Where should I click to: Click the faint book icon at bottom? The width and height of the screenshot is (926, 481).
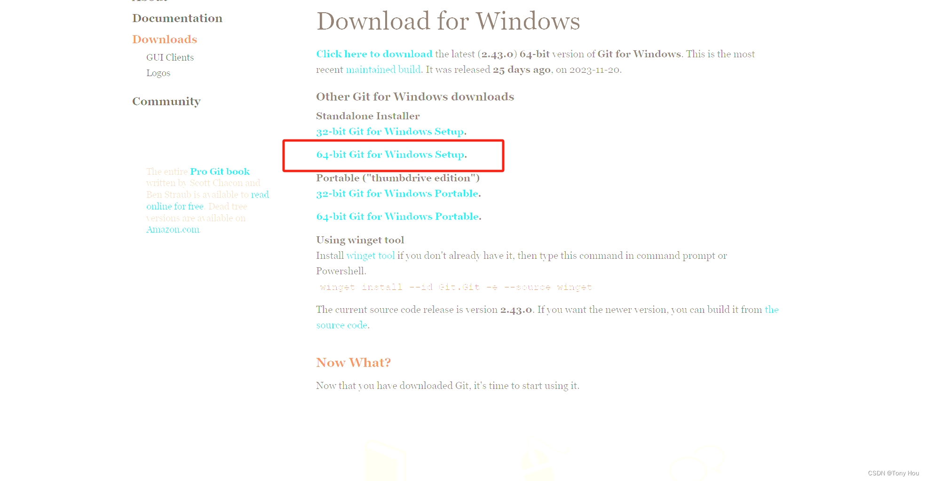click(x=386, y=460)
